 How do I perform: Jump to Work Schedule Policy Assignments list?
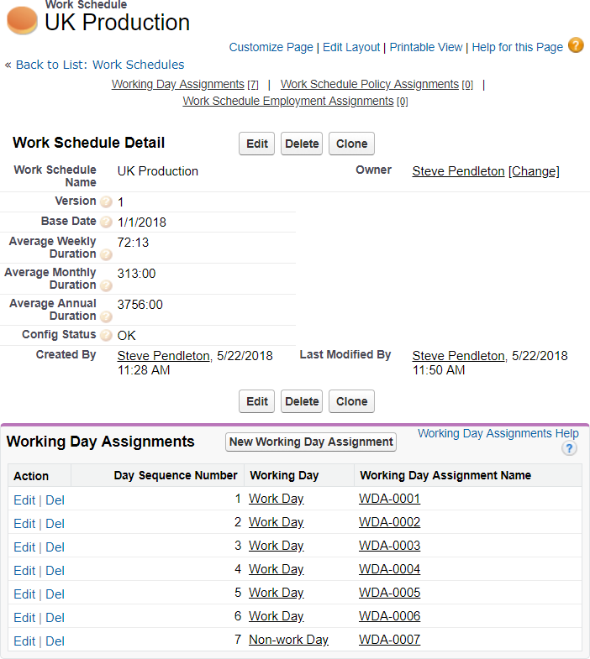pyautogui.click(x=369, y=84)
